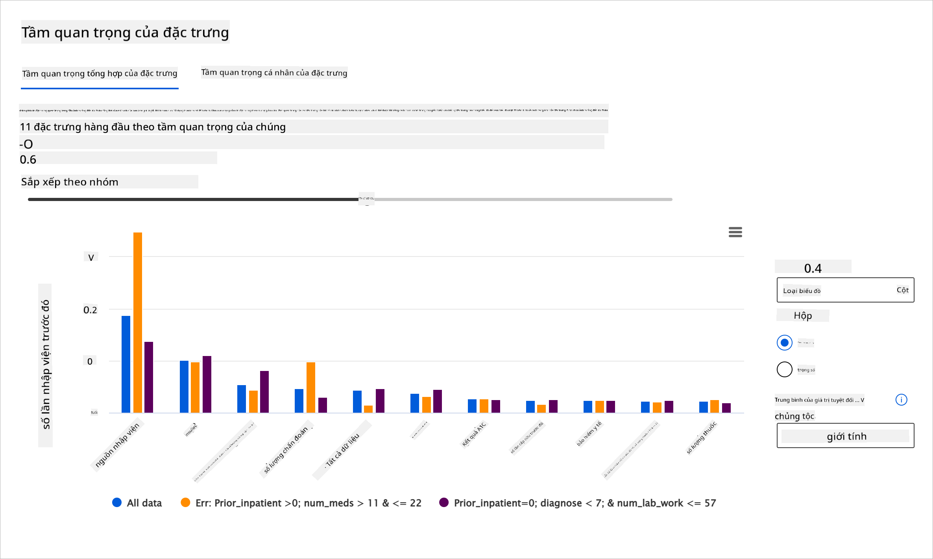Switch to Tầm quan trọng tổng hợp tab
This screenshot has height=559, width=933.
pos(100,74)
